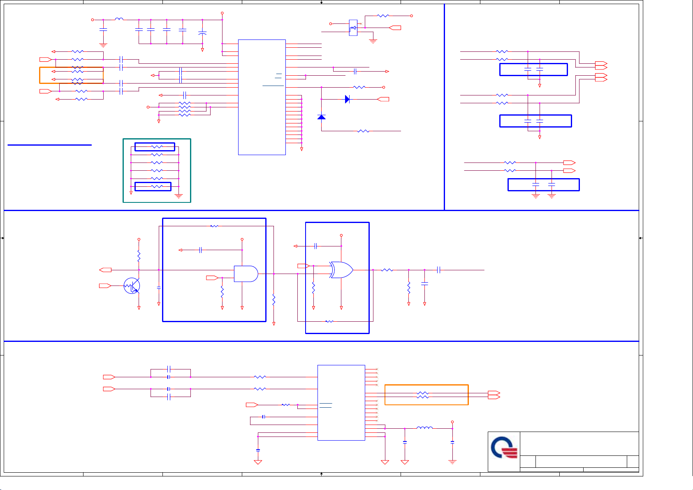Image resolution: width=693 pixels, height=490 pixels.
Task: Click the NPN transistor symbol
Action: pos(132,286)
